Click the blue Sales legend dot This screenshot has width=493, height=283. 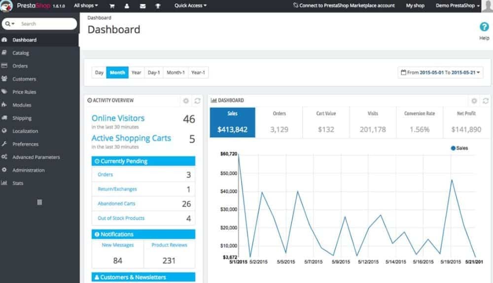453,148
